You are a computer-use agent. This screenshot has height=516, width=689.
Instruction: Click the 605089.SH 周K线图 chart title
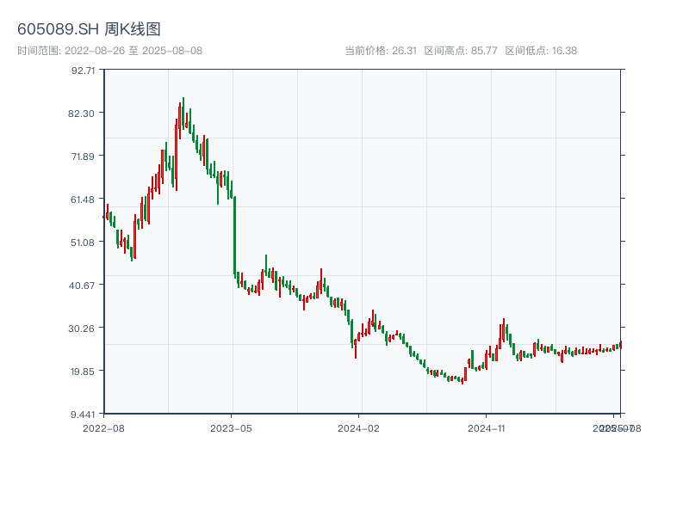(x=89, y=29)
